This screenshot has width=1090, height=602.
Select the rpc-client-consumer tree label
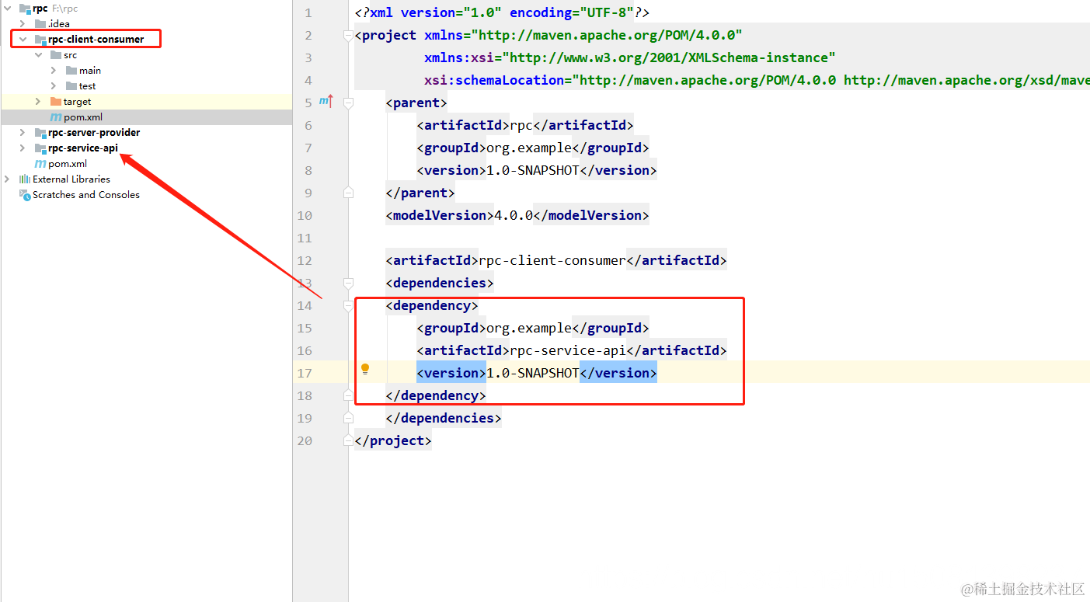pyautogui.click(x=96, y=40)
